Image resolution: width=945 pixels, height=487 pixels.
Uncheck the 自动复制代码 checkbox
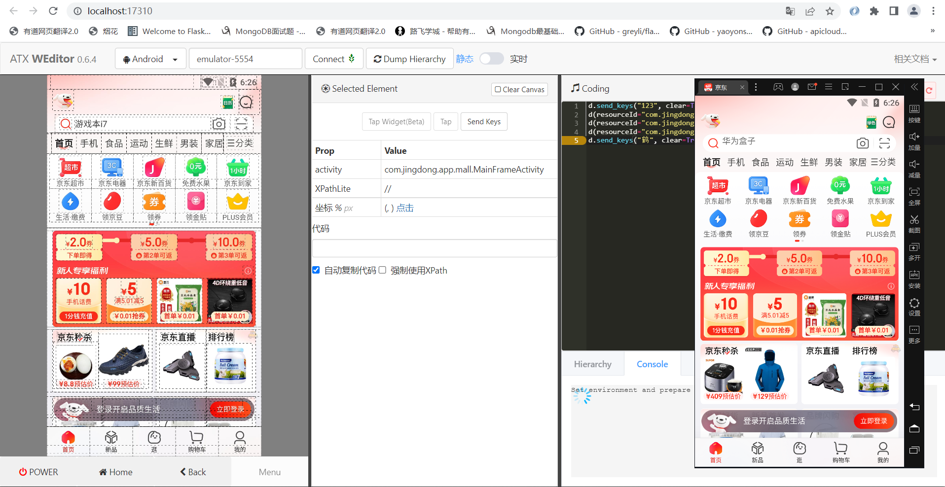pyautogui.click(x=316, y=270)
